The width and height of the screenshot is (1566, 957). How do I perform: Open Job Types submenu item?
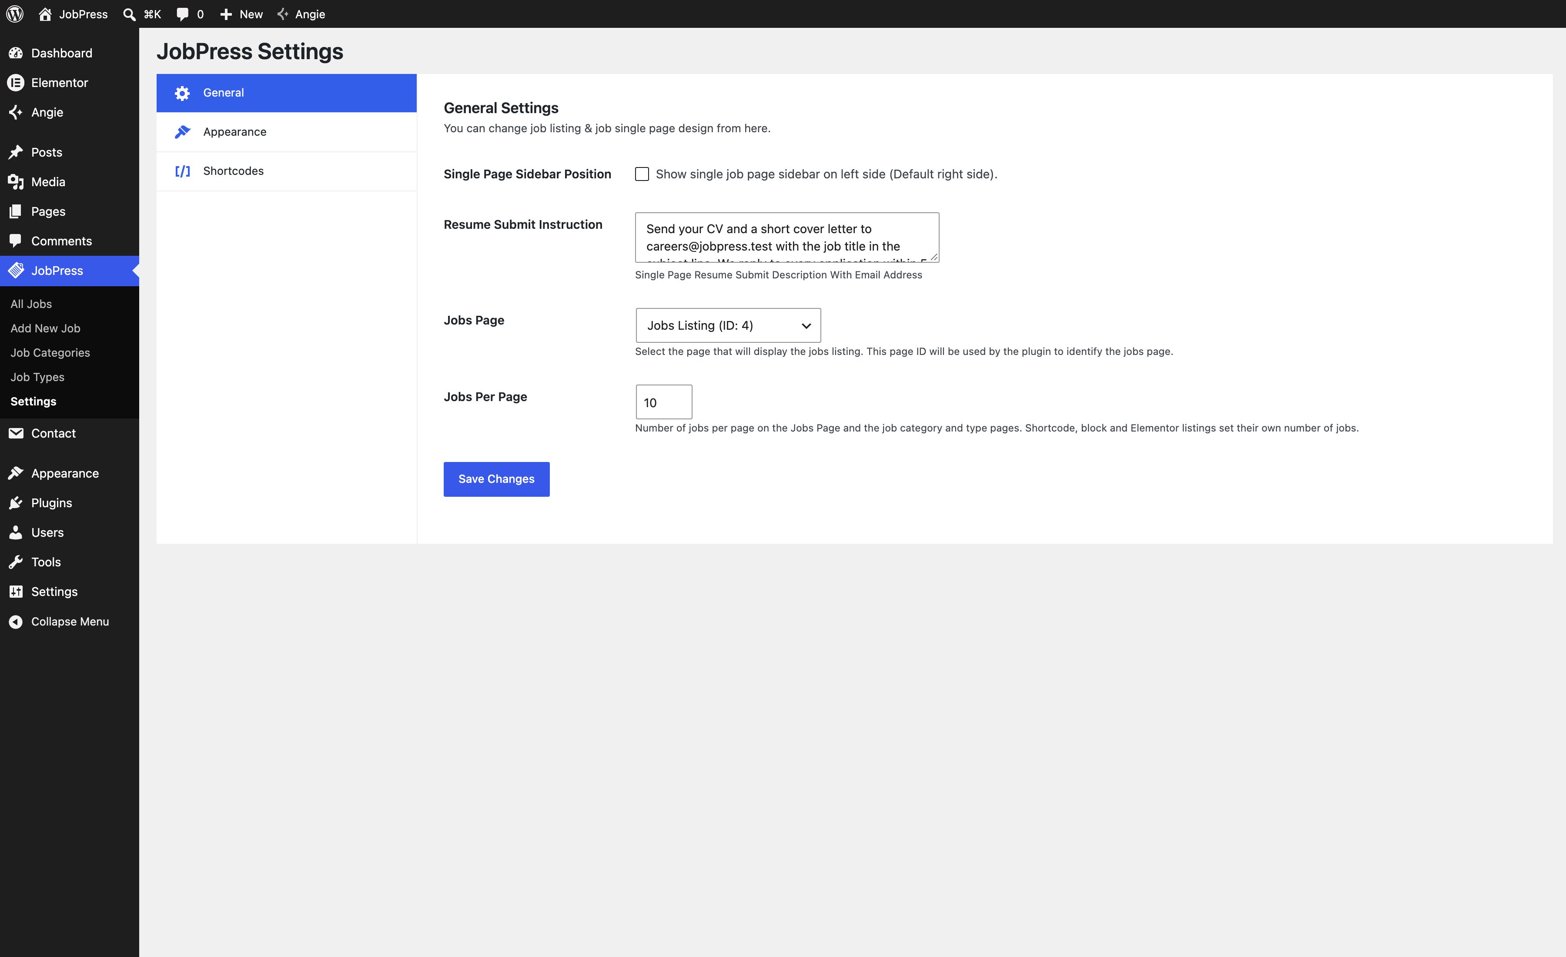[37, 377]
